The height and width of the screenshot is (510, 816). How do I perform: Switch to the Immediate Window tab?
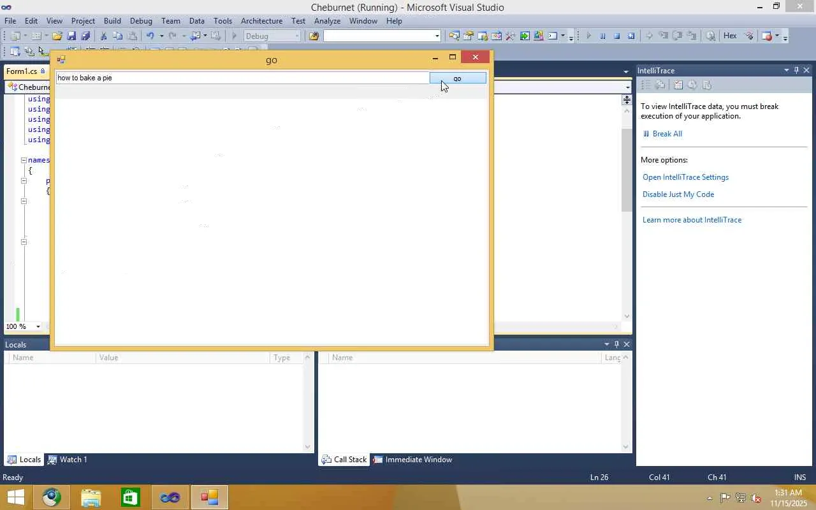(x=412, y=460)
